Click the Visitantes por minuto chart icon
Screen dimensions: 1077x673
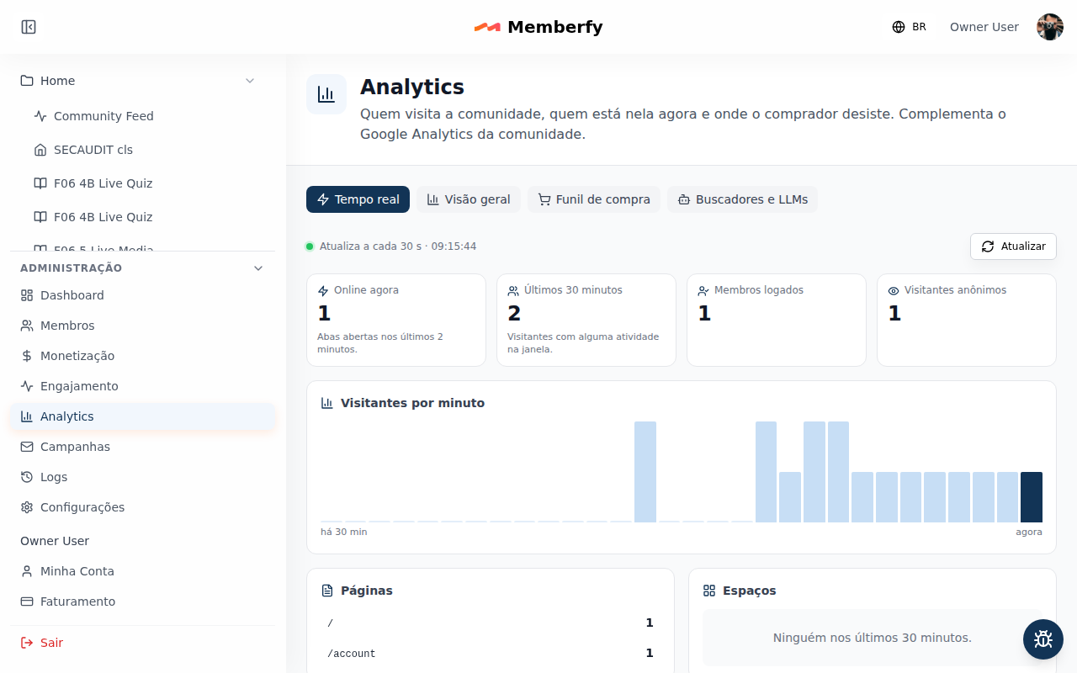[x=327, y=403]
